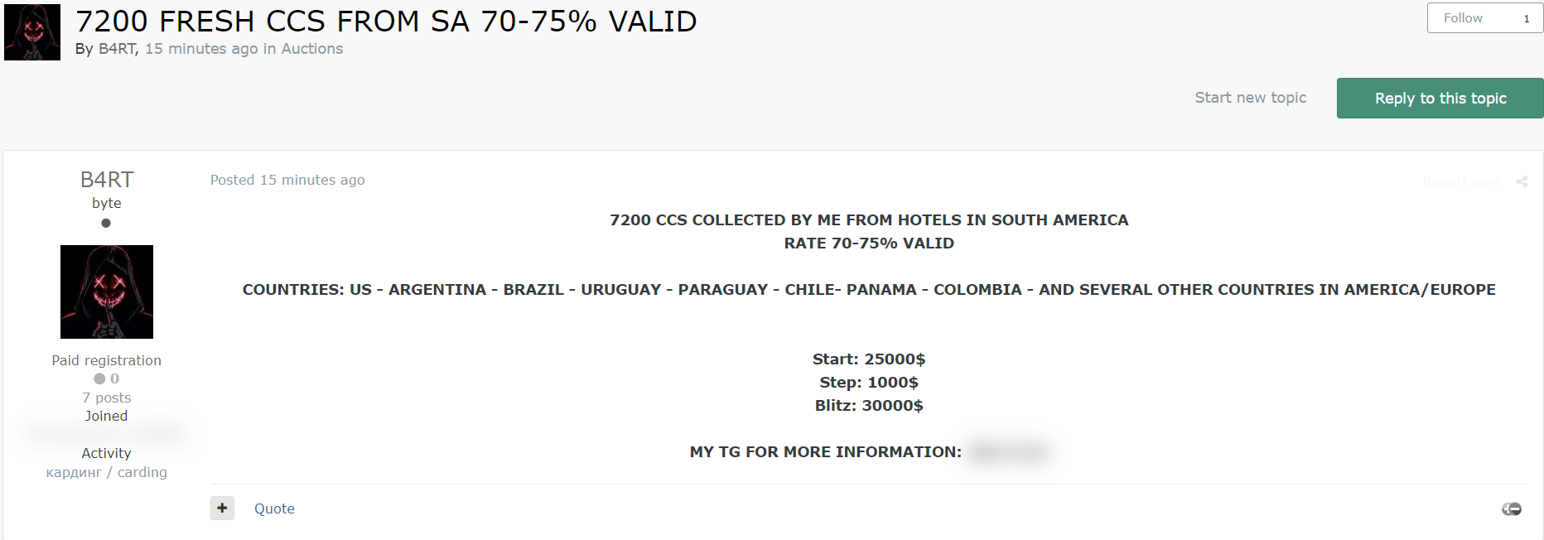Click the Follow button

click(x=1463, y=18)
